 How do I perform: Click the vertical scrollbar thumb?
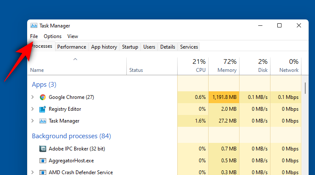(x=305, y=87)
